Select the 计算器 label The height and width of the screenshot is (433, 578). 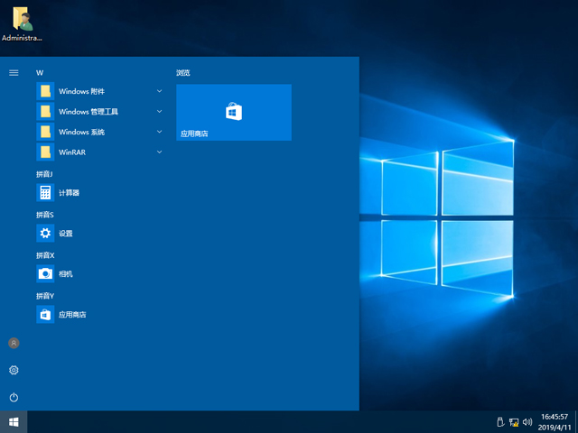(69, 192)
